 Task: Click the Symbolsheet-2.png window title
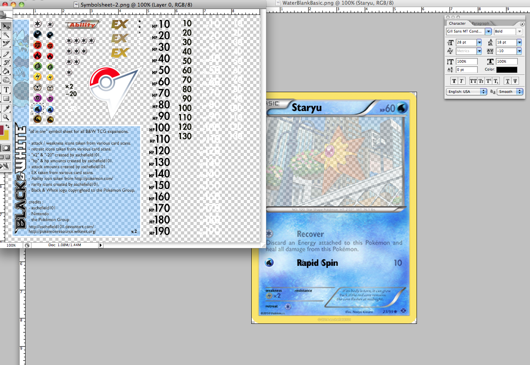click(x=136, y=5)
